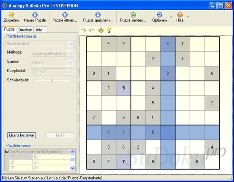Select the '3' row showing 7x
This screenshot has width=234, height=182.
tap(40, 168)
